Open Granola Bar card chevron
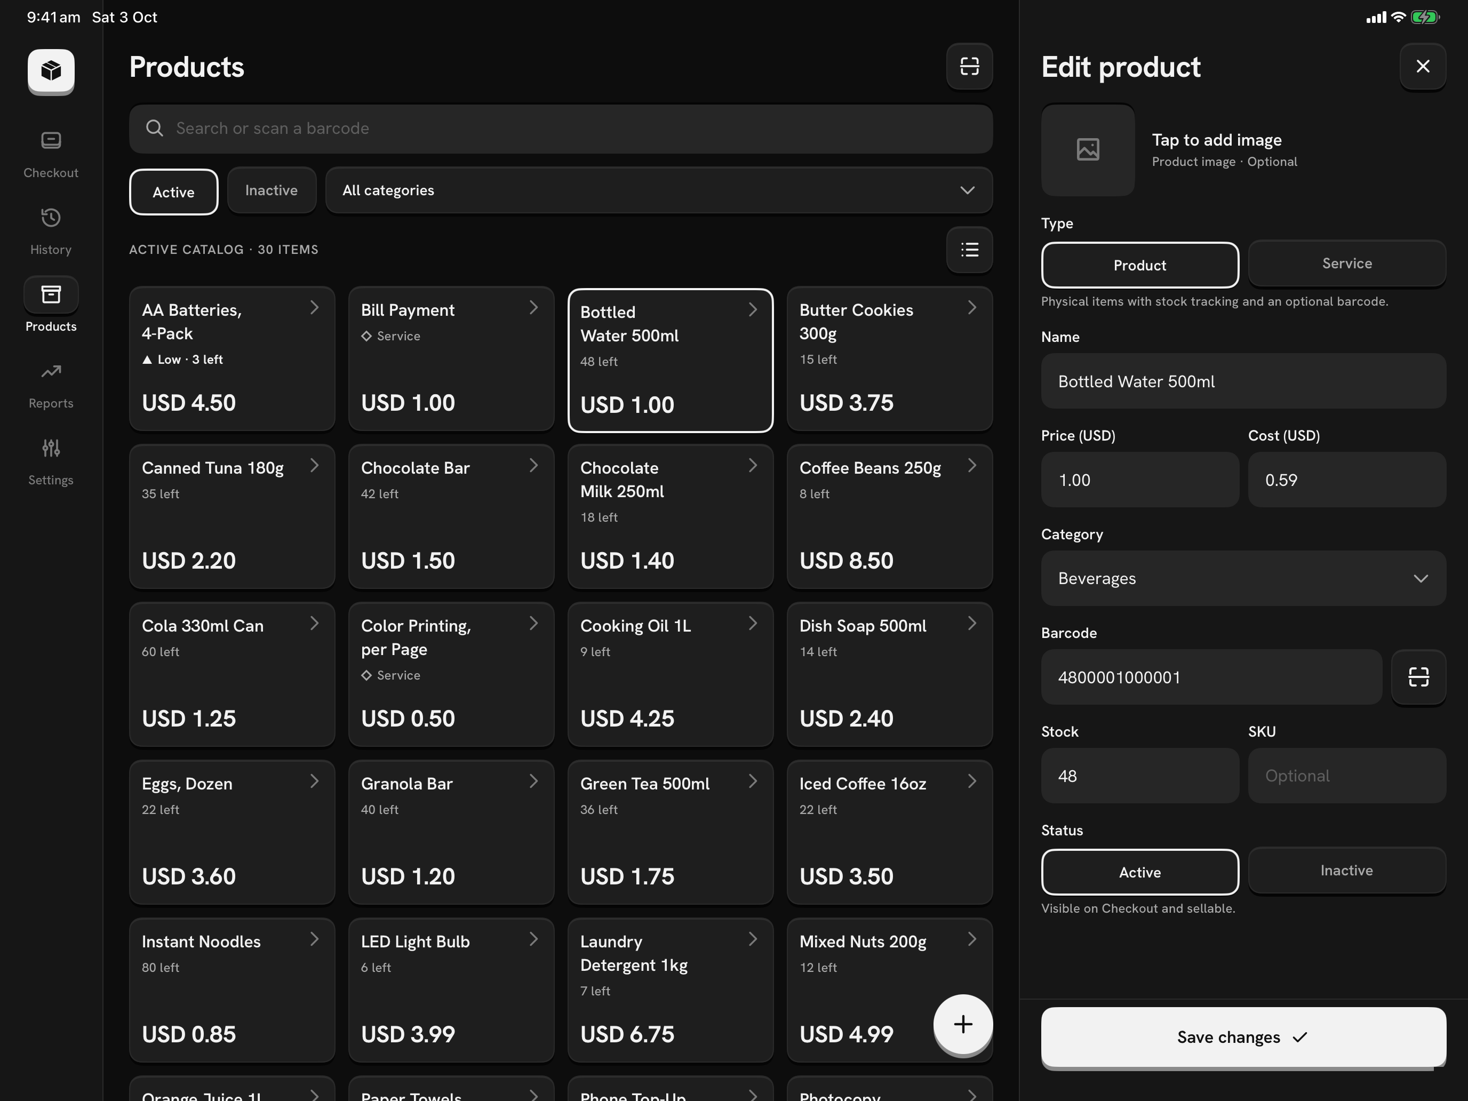Viewport: 1468px width, 1101px height. click(x=533, y=782)
